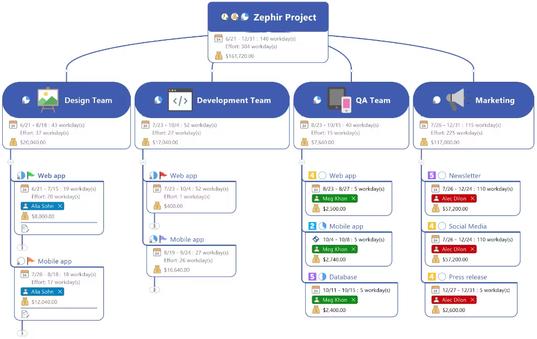Image resolution: width=537 pixels, height=339 pixels.
Task: Toggle progress circle on Database task
Action: click(x=323, y=277)
